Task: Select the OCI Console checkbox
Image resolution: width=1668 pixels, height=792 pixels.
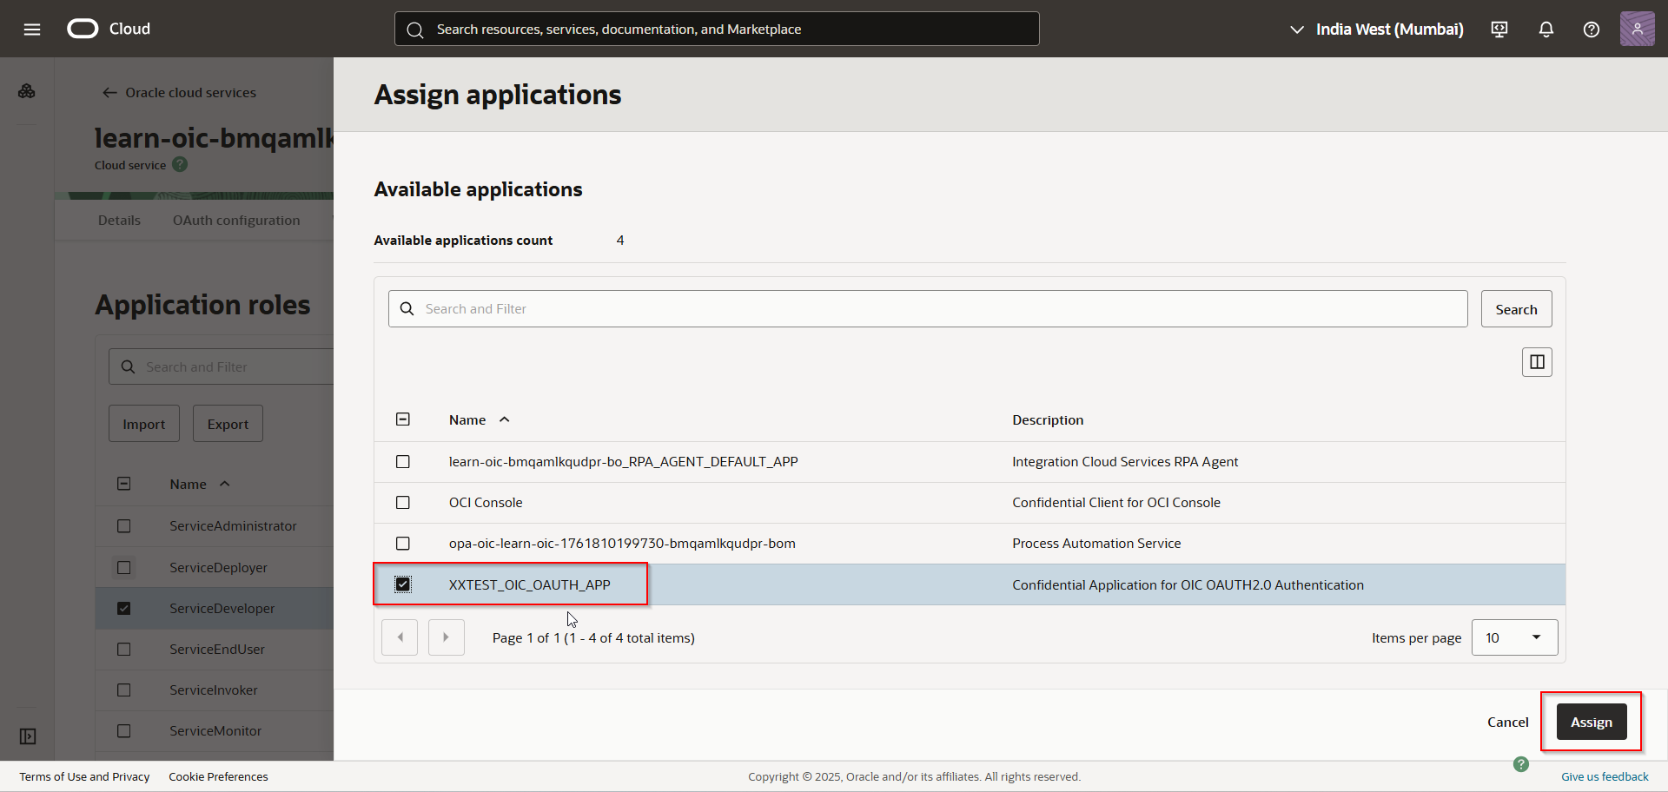Action: point(403,503)
